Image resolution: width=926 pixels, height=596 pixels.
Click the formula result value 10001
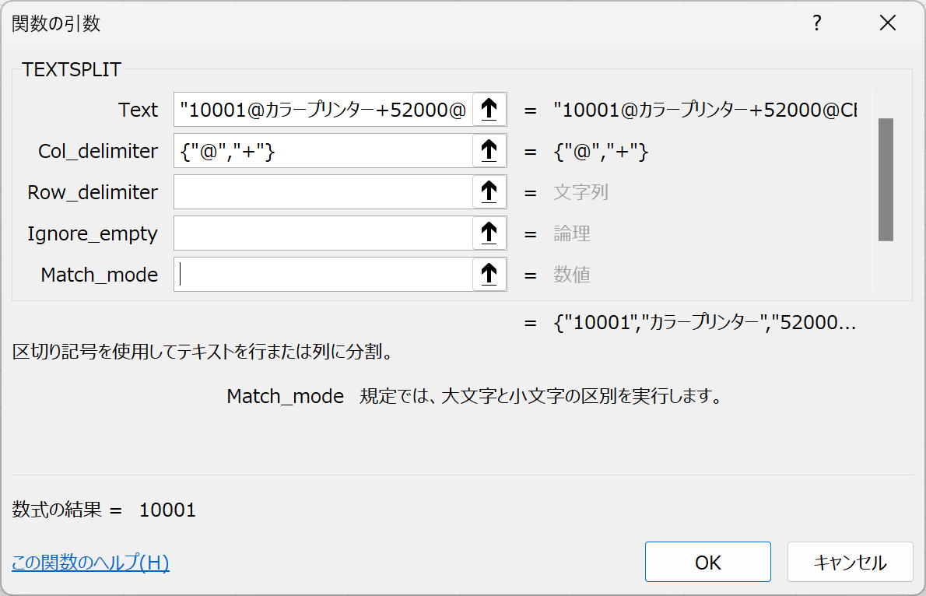click(x=168, y=510)
